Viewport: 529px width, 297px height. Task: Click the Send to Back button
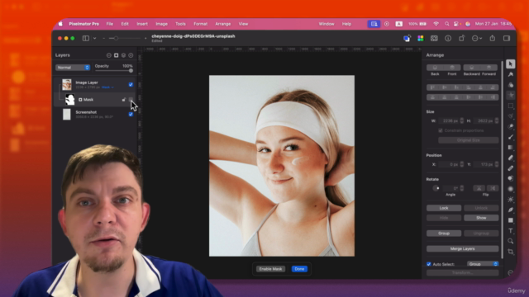coord(435,68)
